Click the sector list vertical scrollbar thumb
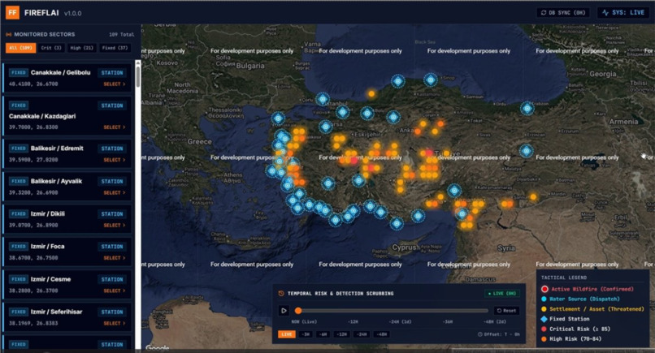 click(x=138, y=77)
